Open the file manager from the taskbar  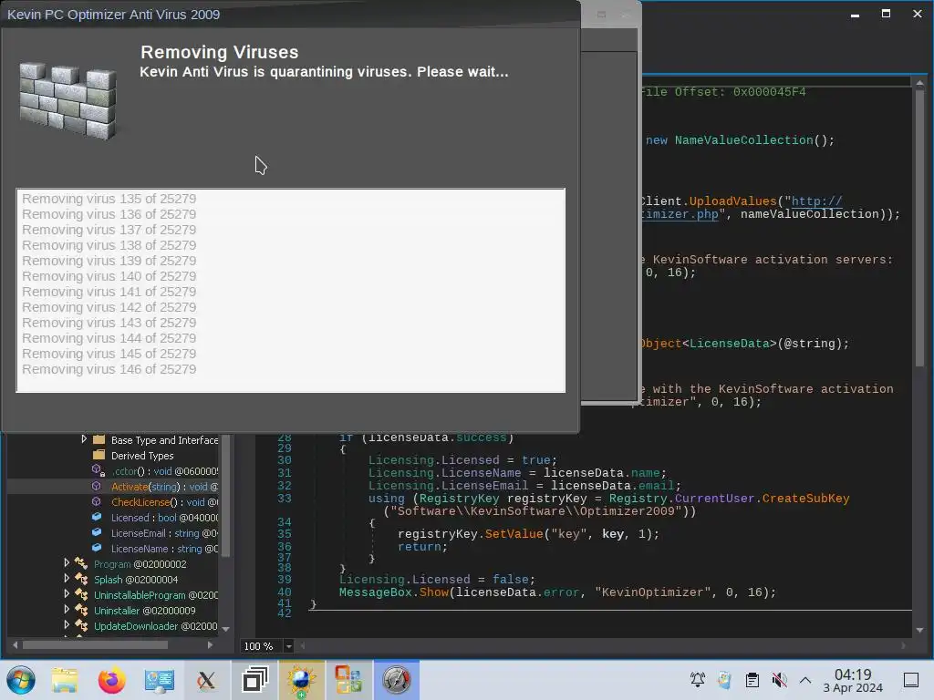coord(65,680)
